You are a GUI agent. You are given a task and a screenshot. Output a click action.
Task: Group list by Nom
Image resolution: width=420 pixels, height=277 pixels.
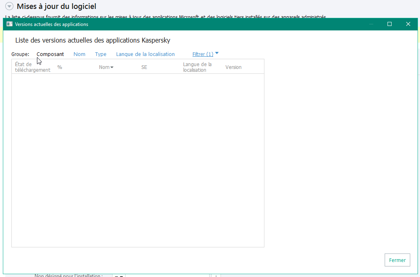[x=79, y=54]
